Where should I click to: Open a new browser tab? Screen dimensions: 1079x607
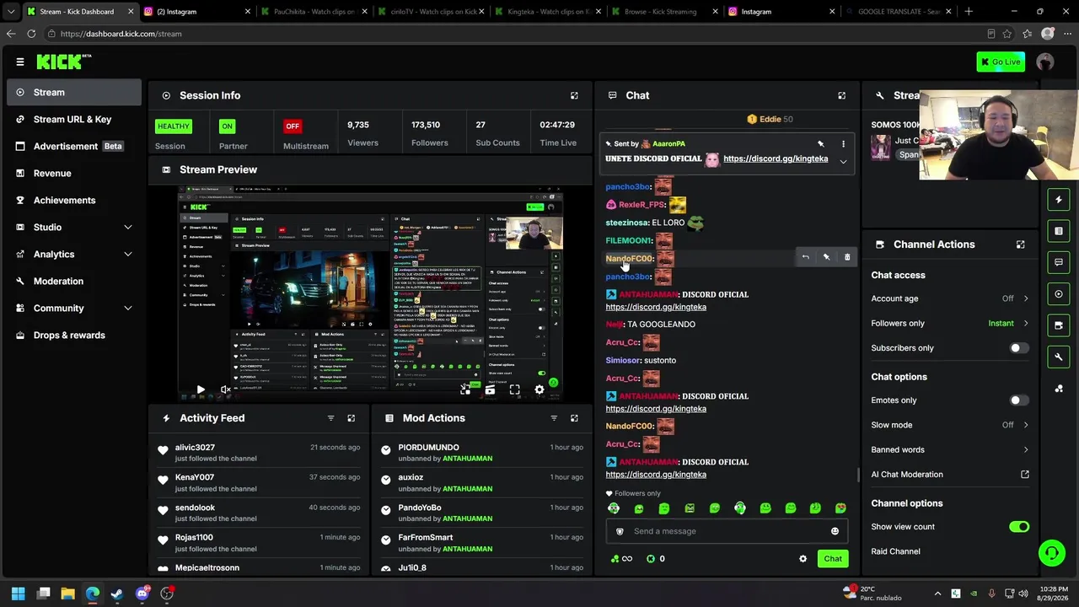969,12
